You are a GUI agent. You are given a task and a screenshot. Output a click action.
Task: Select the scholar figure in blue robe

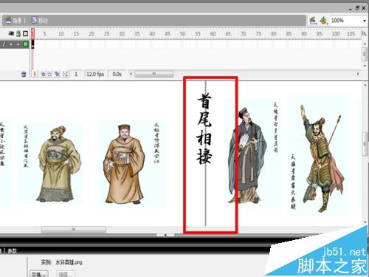[247, 155]
